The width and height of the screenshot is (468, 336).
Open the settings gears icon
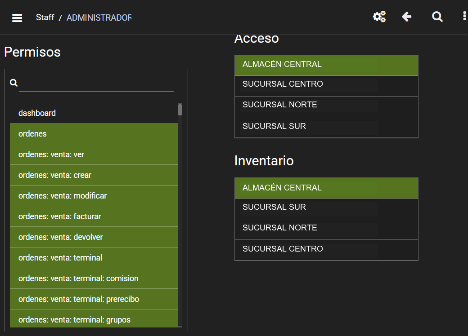[379, 17]
